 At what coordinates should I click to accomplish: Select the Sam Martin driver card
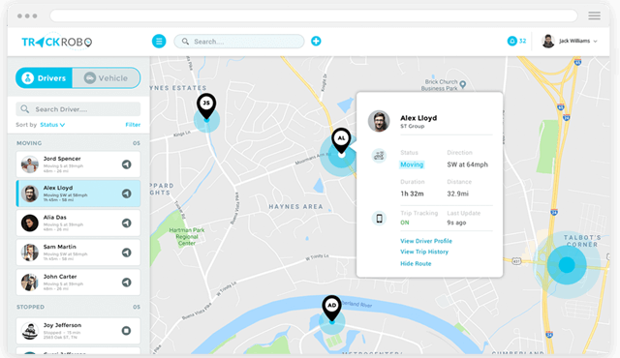click(78, 253)
